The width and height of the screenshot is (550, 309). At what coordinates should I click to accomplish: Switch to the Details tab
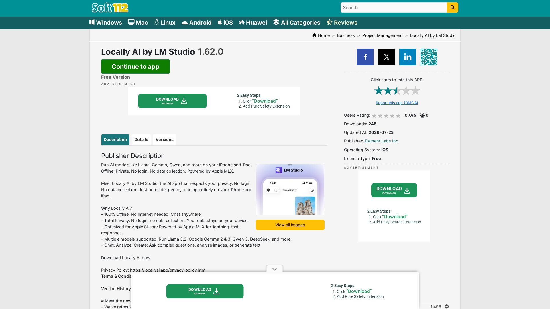pyautogui.click(x=141, y=140)
